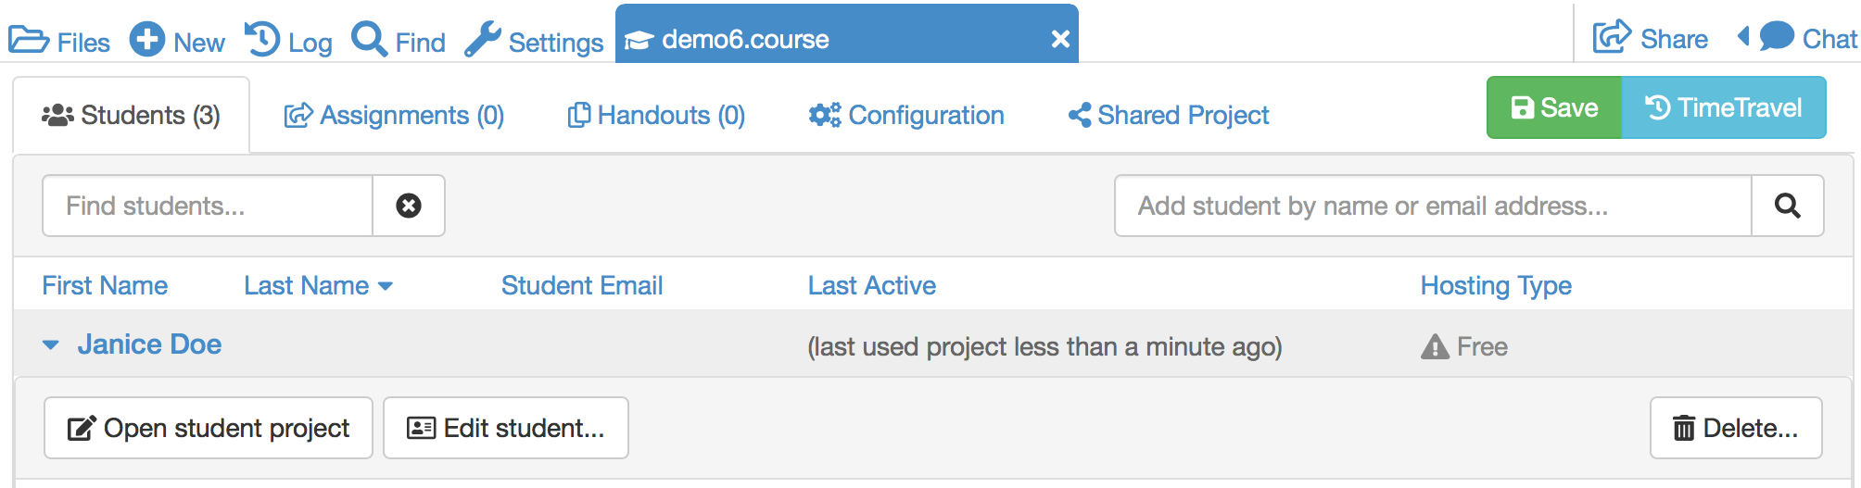Click the add-student search magnifier button

tap(1788, 206)
